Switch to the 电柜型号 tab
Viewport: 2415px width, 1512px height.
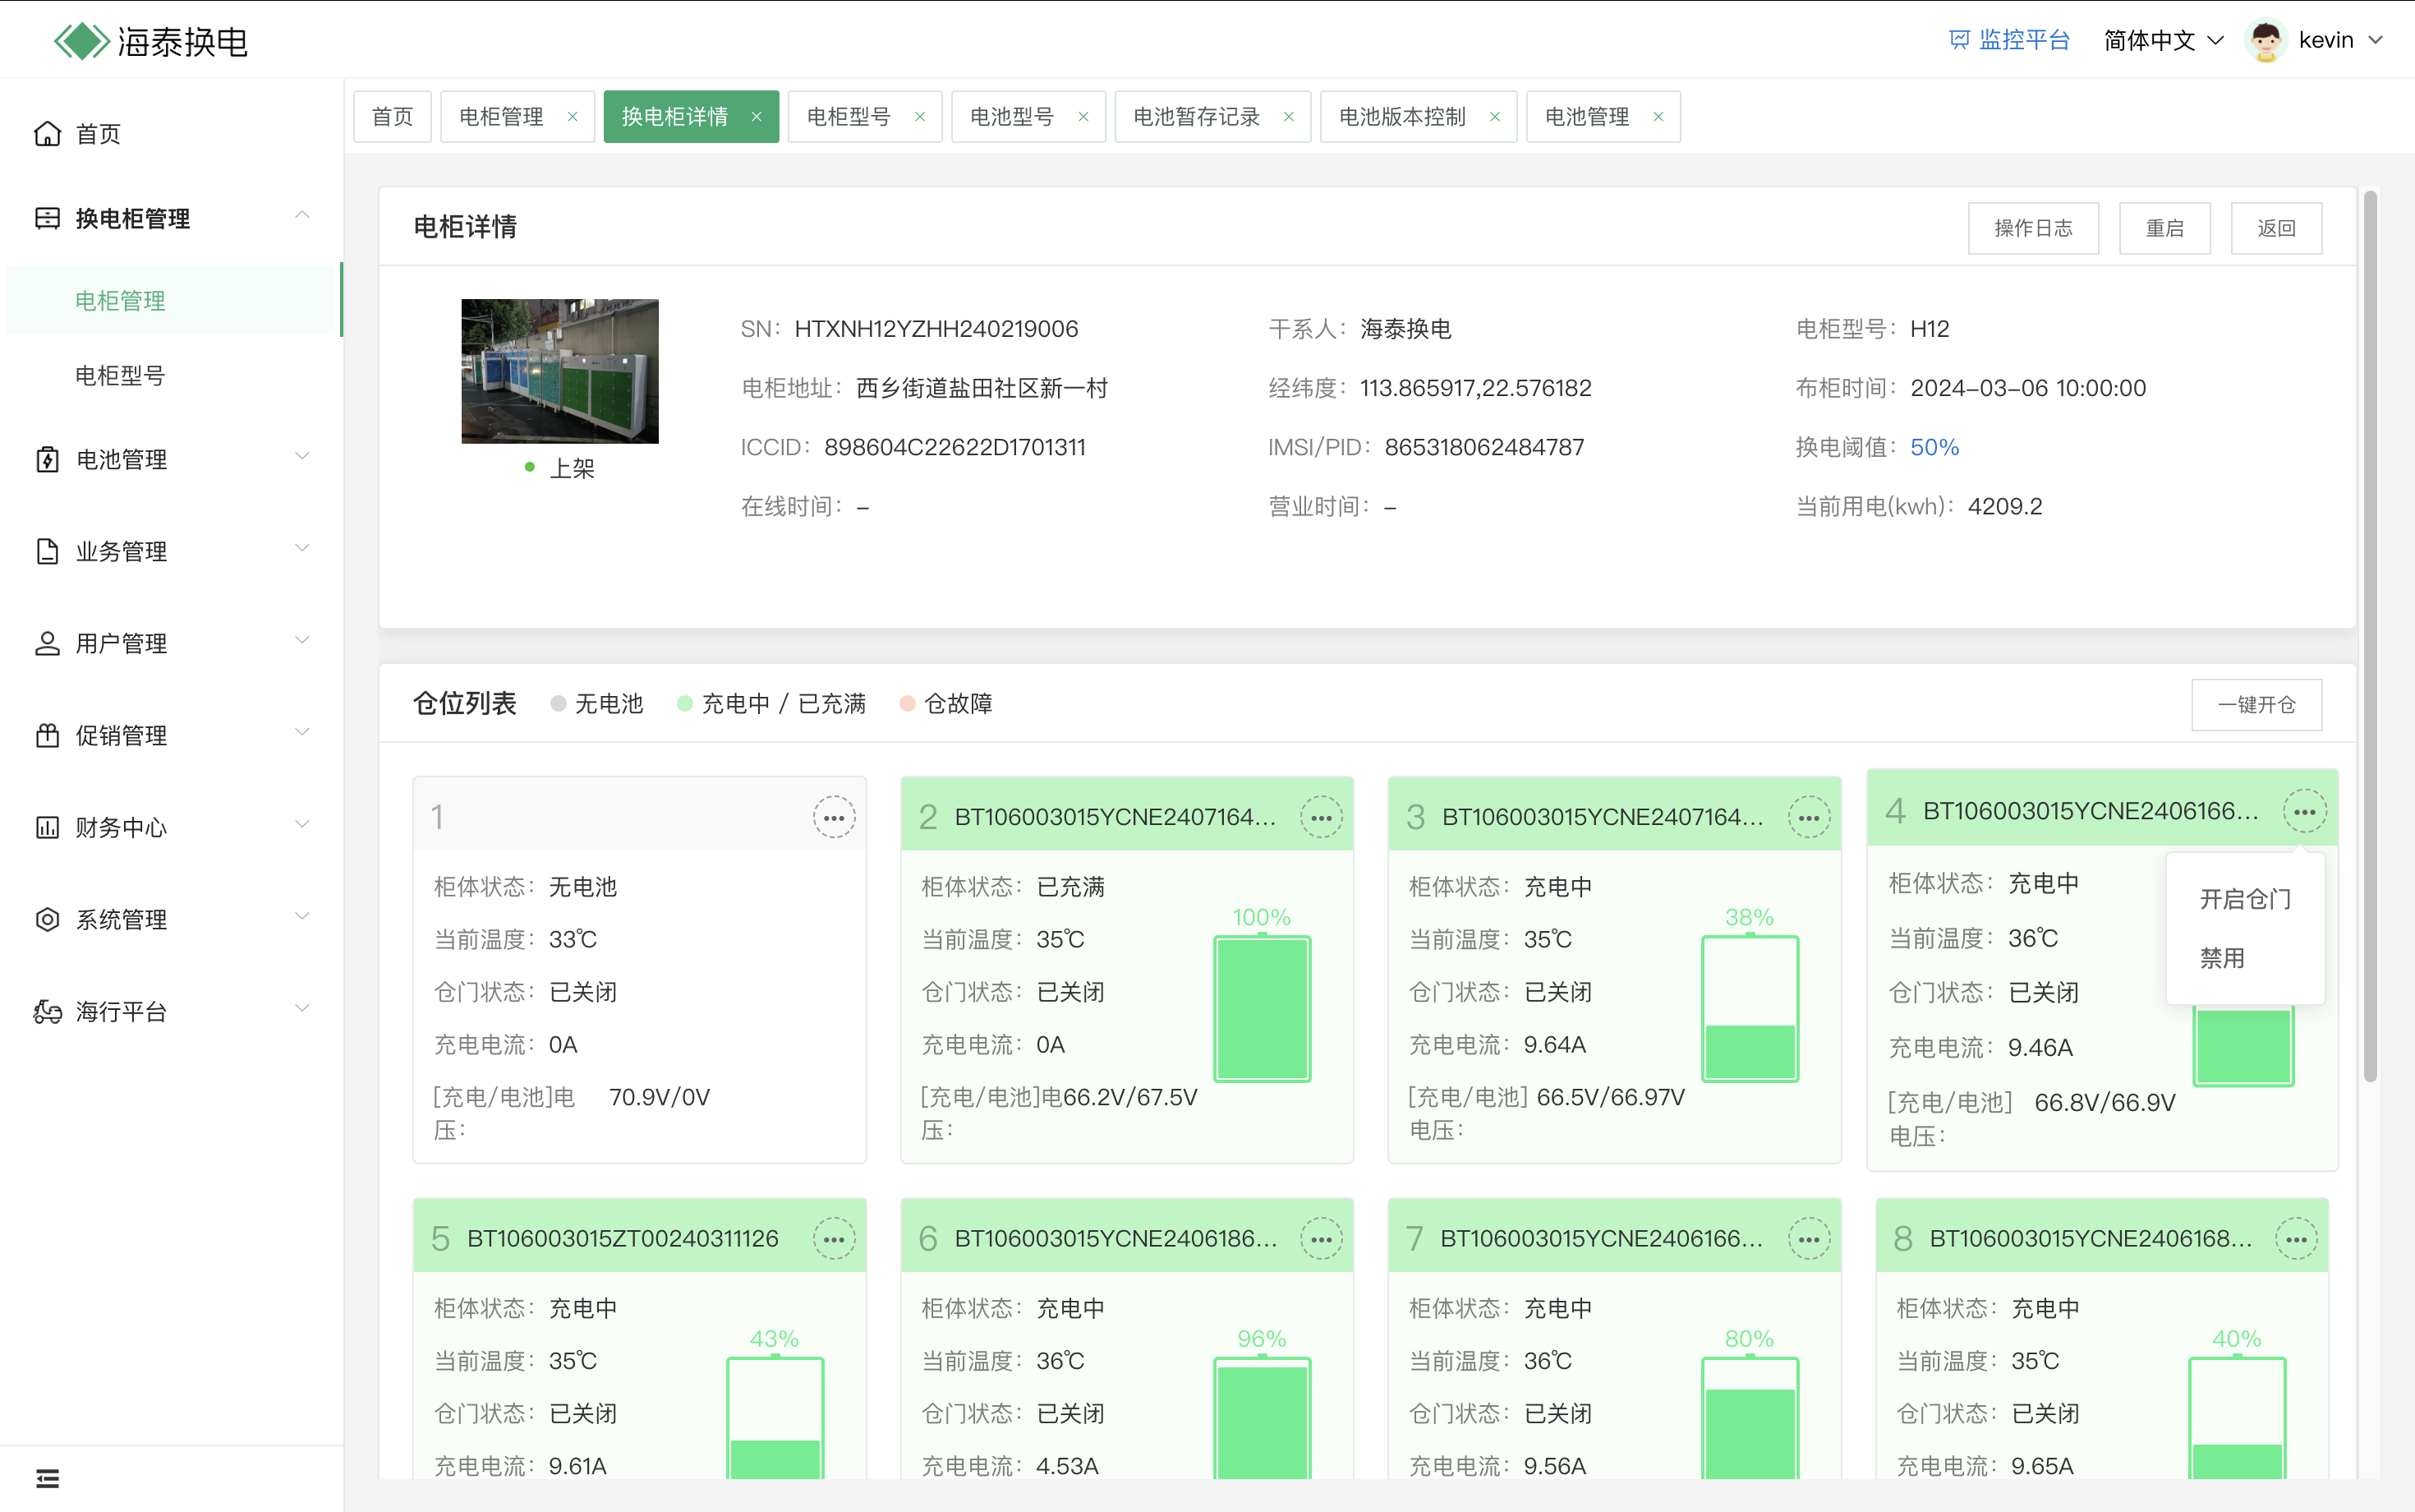pos(849,117)
